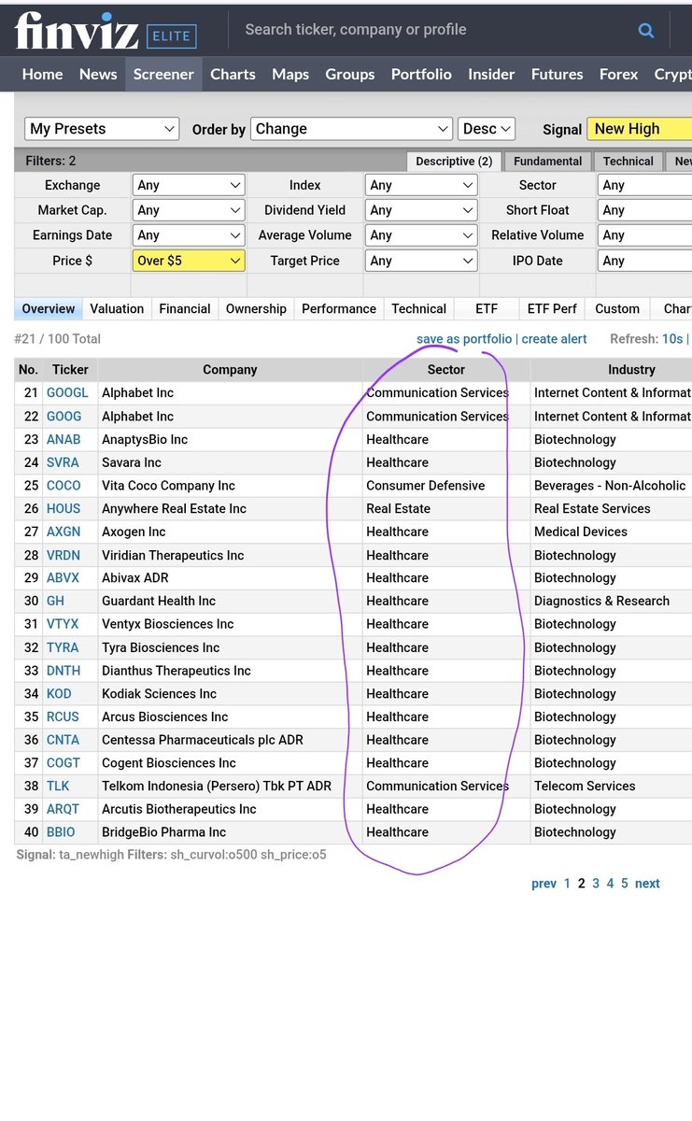Open the Charts menu
Screen dimensions: 692x1121
click(x=233, y=74)
